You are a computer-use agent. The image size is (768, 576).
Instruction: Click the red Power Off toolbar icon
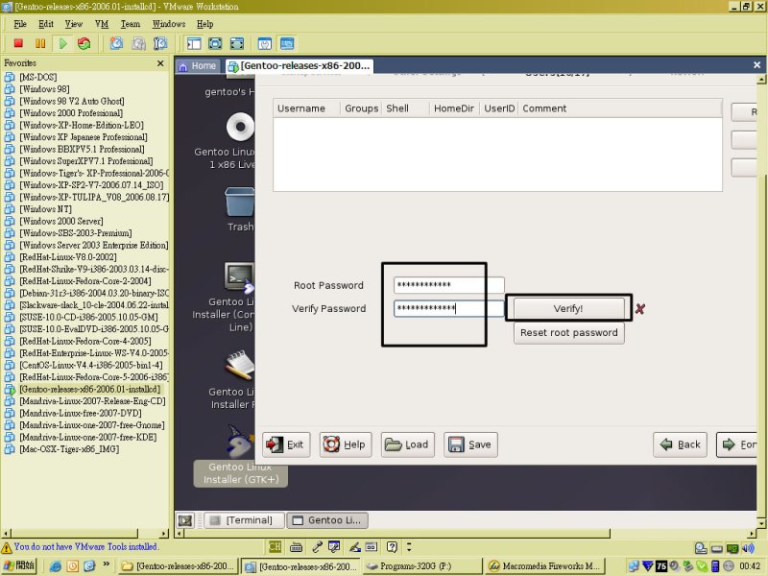pyautogui.click(x=18, y=43)
